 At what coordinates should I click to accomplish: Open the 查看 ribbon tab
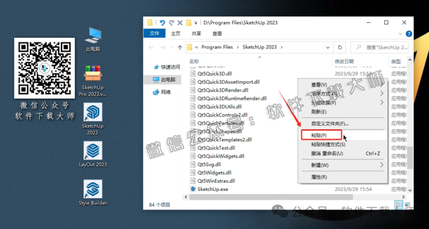217,34
